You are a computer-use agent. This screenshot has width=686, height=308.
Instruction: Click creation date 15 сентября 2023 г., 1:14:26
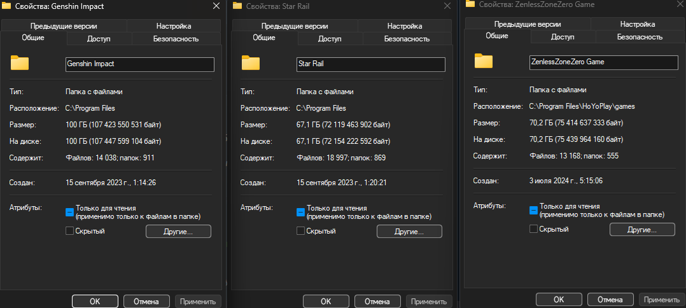111,183
